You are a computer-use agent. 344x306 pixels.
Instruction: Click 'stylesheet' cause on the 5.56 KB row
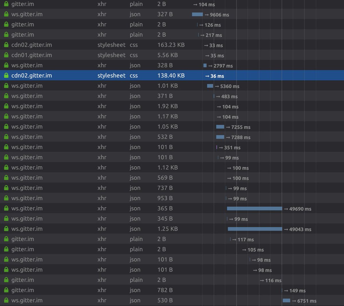click(x=112, y=55)
